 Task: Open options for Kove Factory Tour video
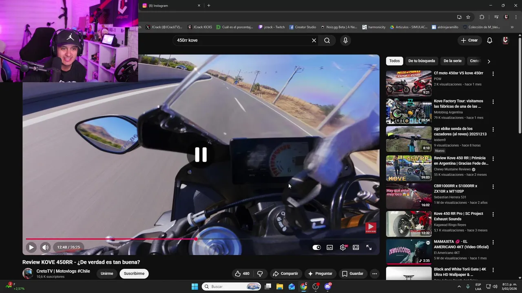click(493, 102)
